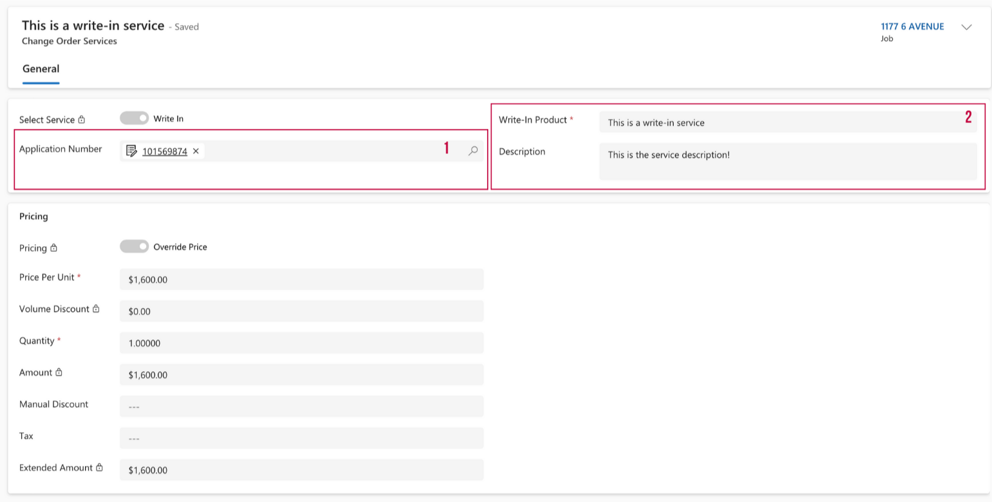992x502 pixels.
Task: Toggle the Override Price switch
Action: tap(134, 247)
